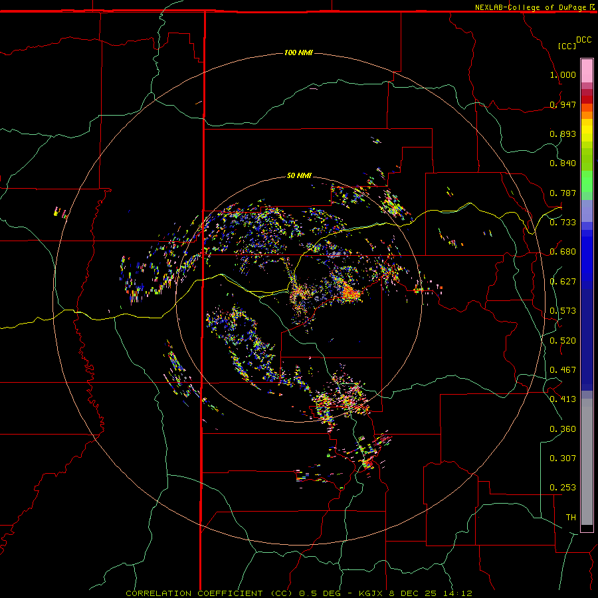598x598 pixels.
Task: Click the pink swatch atop the color bar
Action: click(x=587, y=70)
